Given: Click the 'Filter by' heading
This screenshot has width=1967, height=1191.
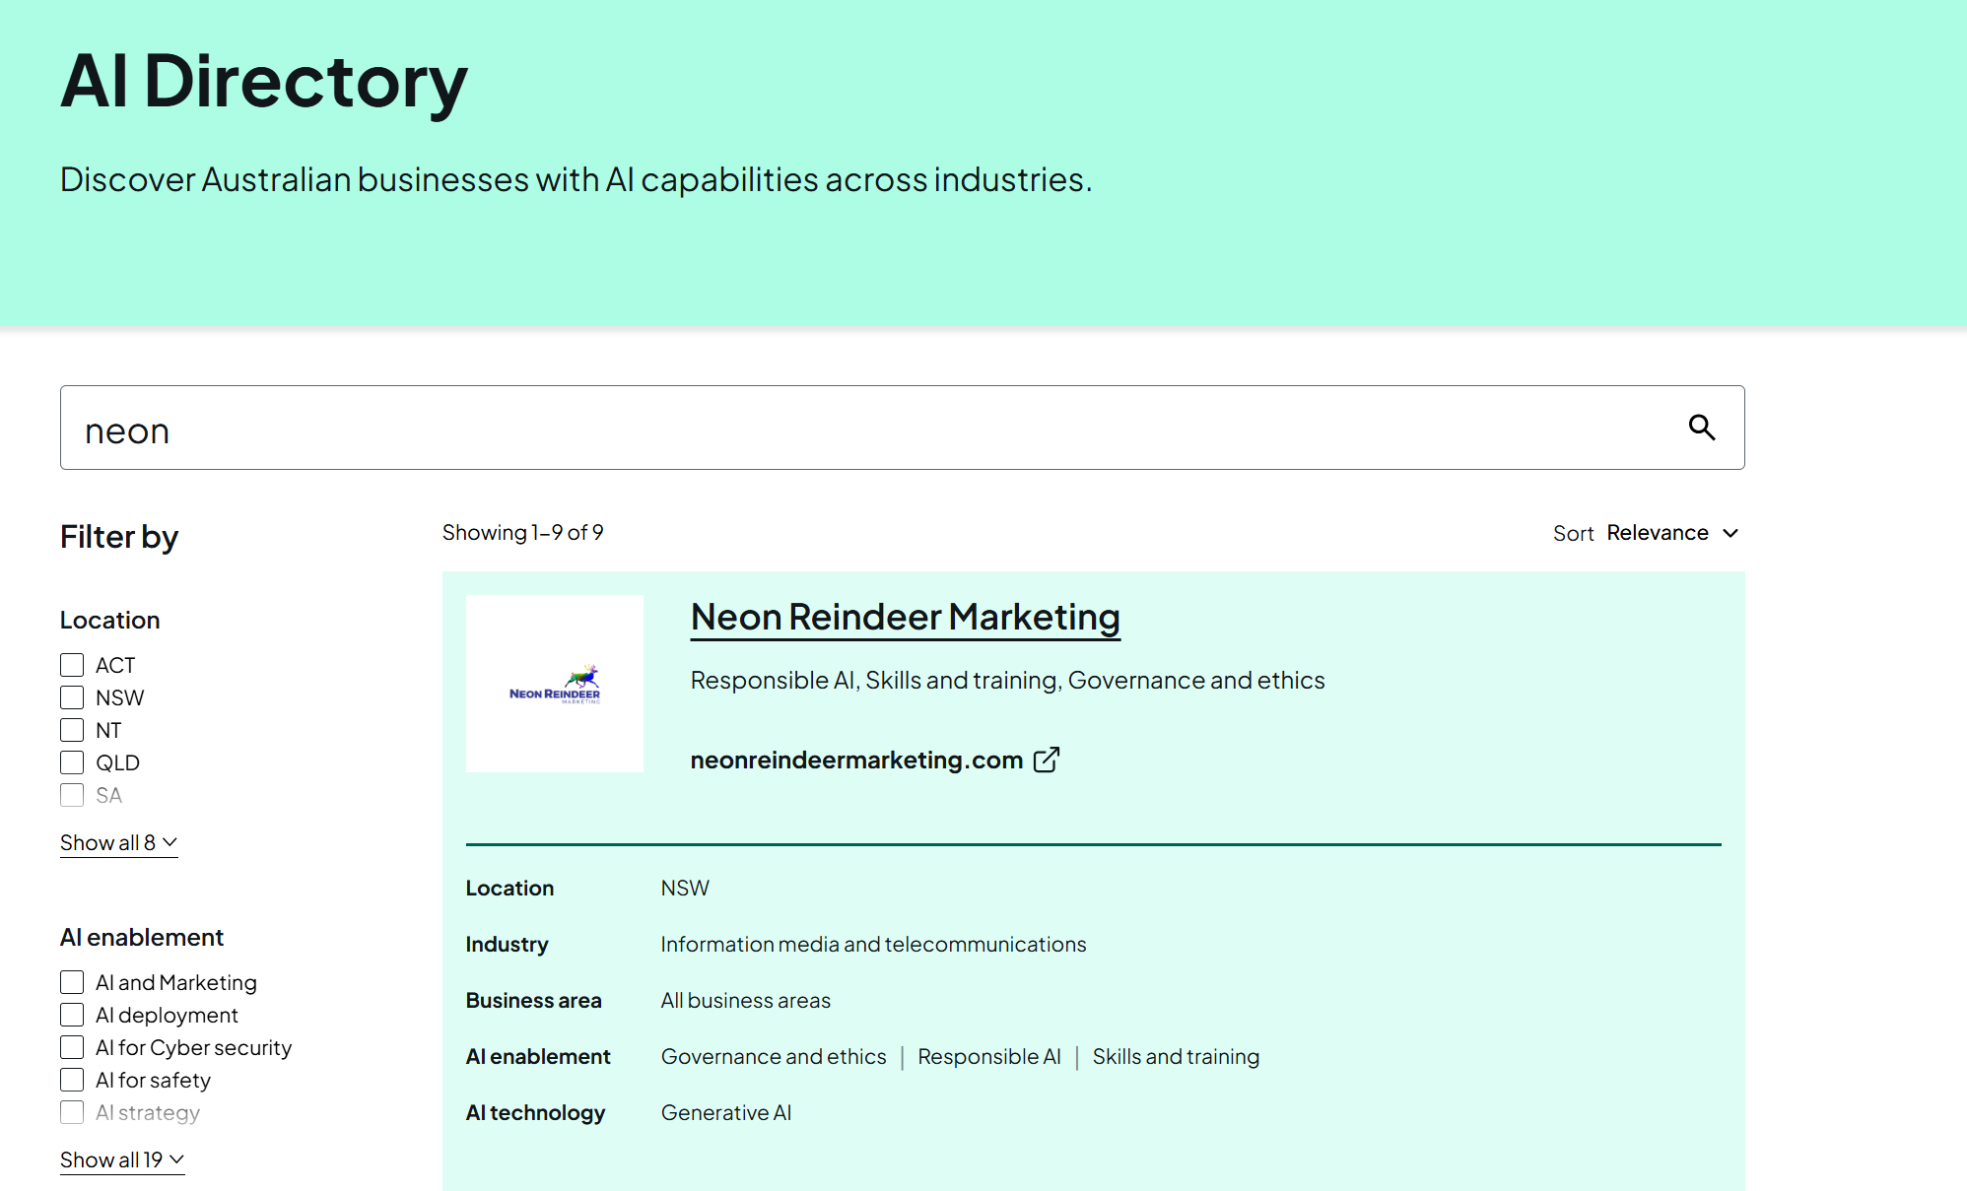Looking at the screenshot, I should (119, 537).
